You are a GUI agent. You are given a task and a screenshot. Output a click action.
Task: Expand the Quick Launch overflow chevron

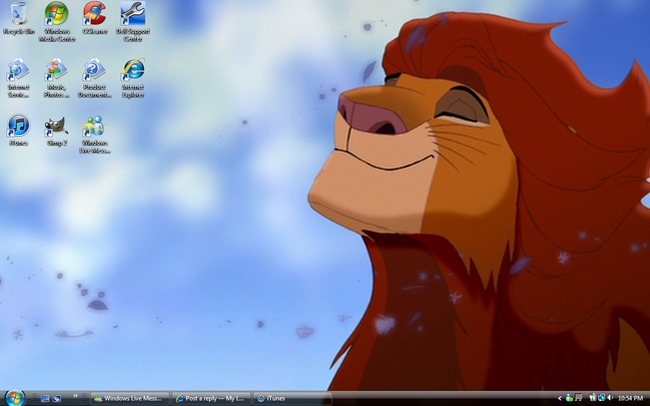tap(76, 395)
